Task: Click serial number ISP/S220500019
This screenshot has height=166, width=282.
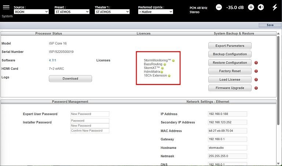Action: [x=61, y=52]
